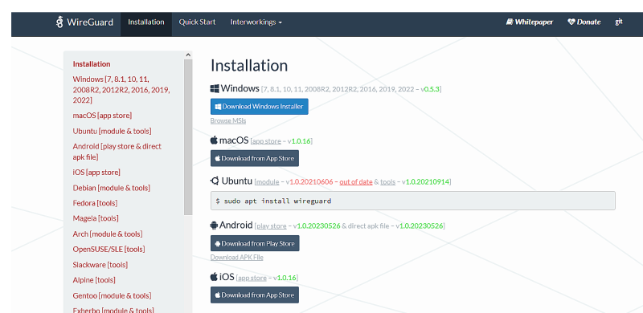This screenshot has height=313, width=643.
Task: Click Download from Play Store button
Action: (255, 243)
